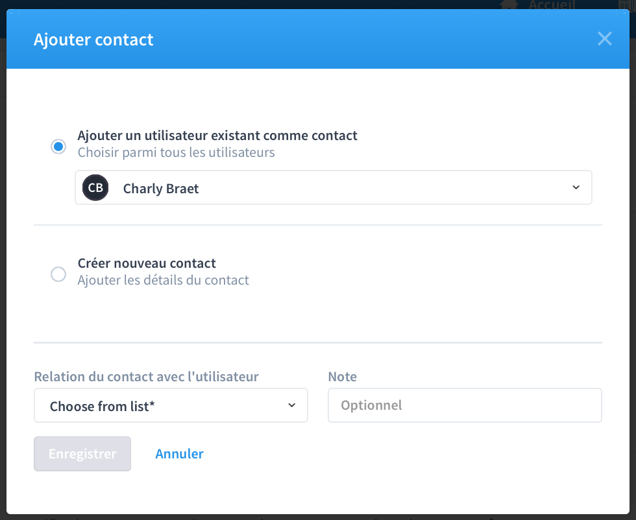The image size is (636, 520).
Task: Click the Créer nouveau contact label text
Action: (147, 263)
